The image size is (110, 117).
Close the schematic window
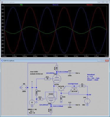(x=107, y=61)
